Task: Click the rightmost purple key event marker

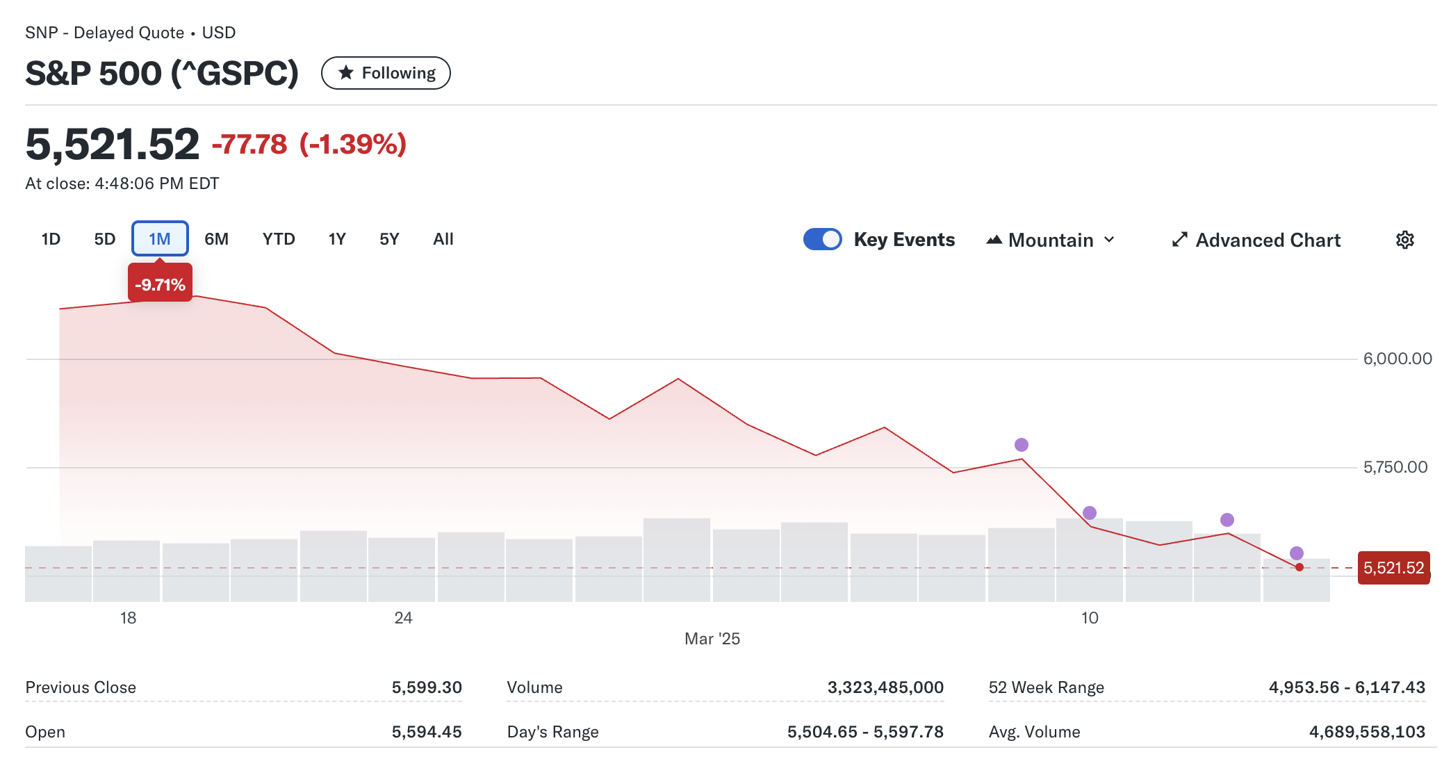Action: (1296, 553)
